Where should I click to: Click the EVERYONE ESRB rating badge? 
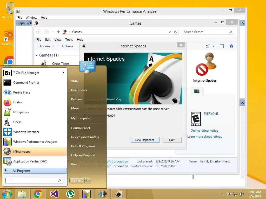pos(196,119)
